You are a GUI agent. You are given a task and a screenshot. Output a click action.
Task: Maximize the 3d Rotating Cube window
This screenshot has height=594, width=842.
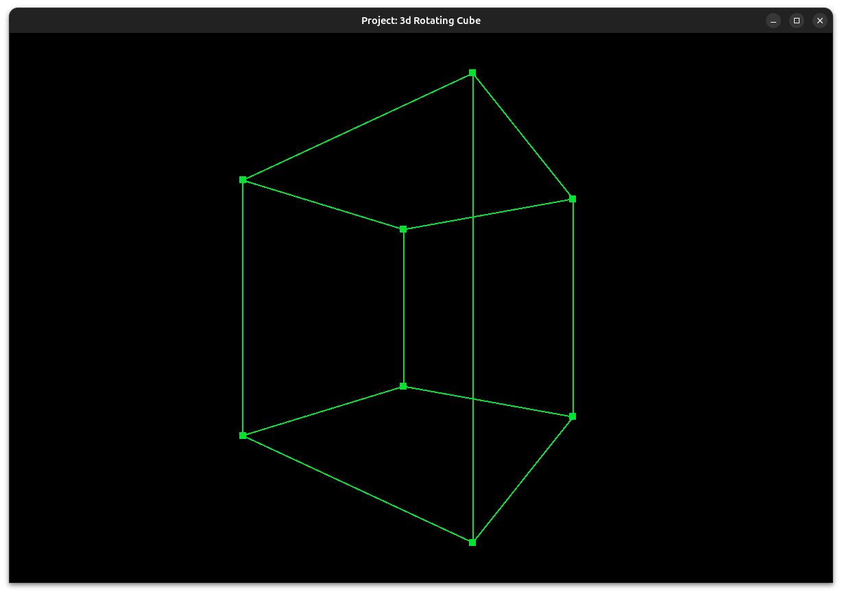pos(797,21)
